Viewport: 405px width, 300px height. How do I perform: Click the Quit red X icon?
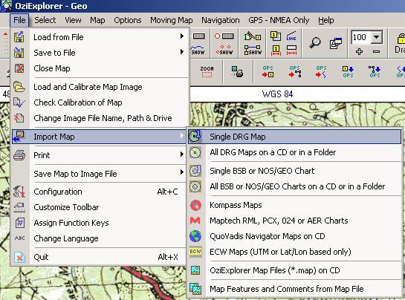pyautogui.click(x=19, y=257)
